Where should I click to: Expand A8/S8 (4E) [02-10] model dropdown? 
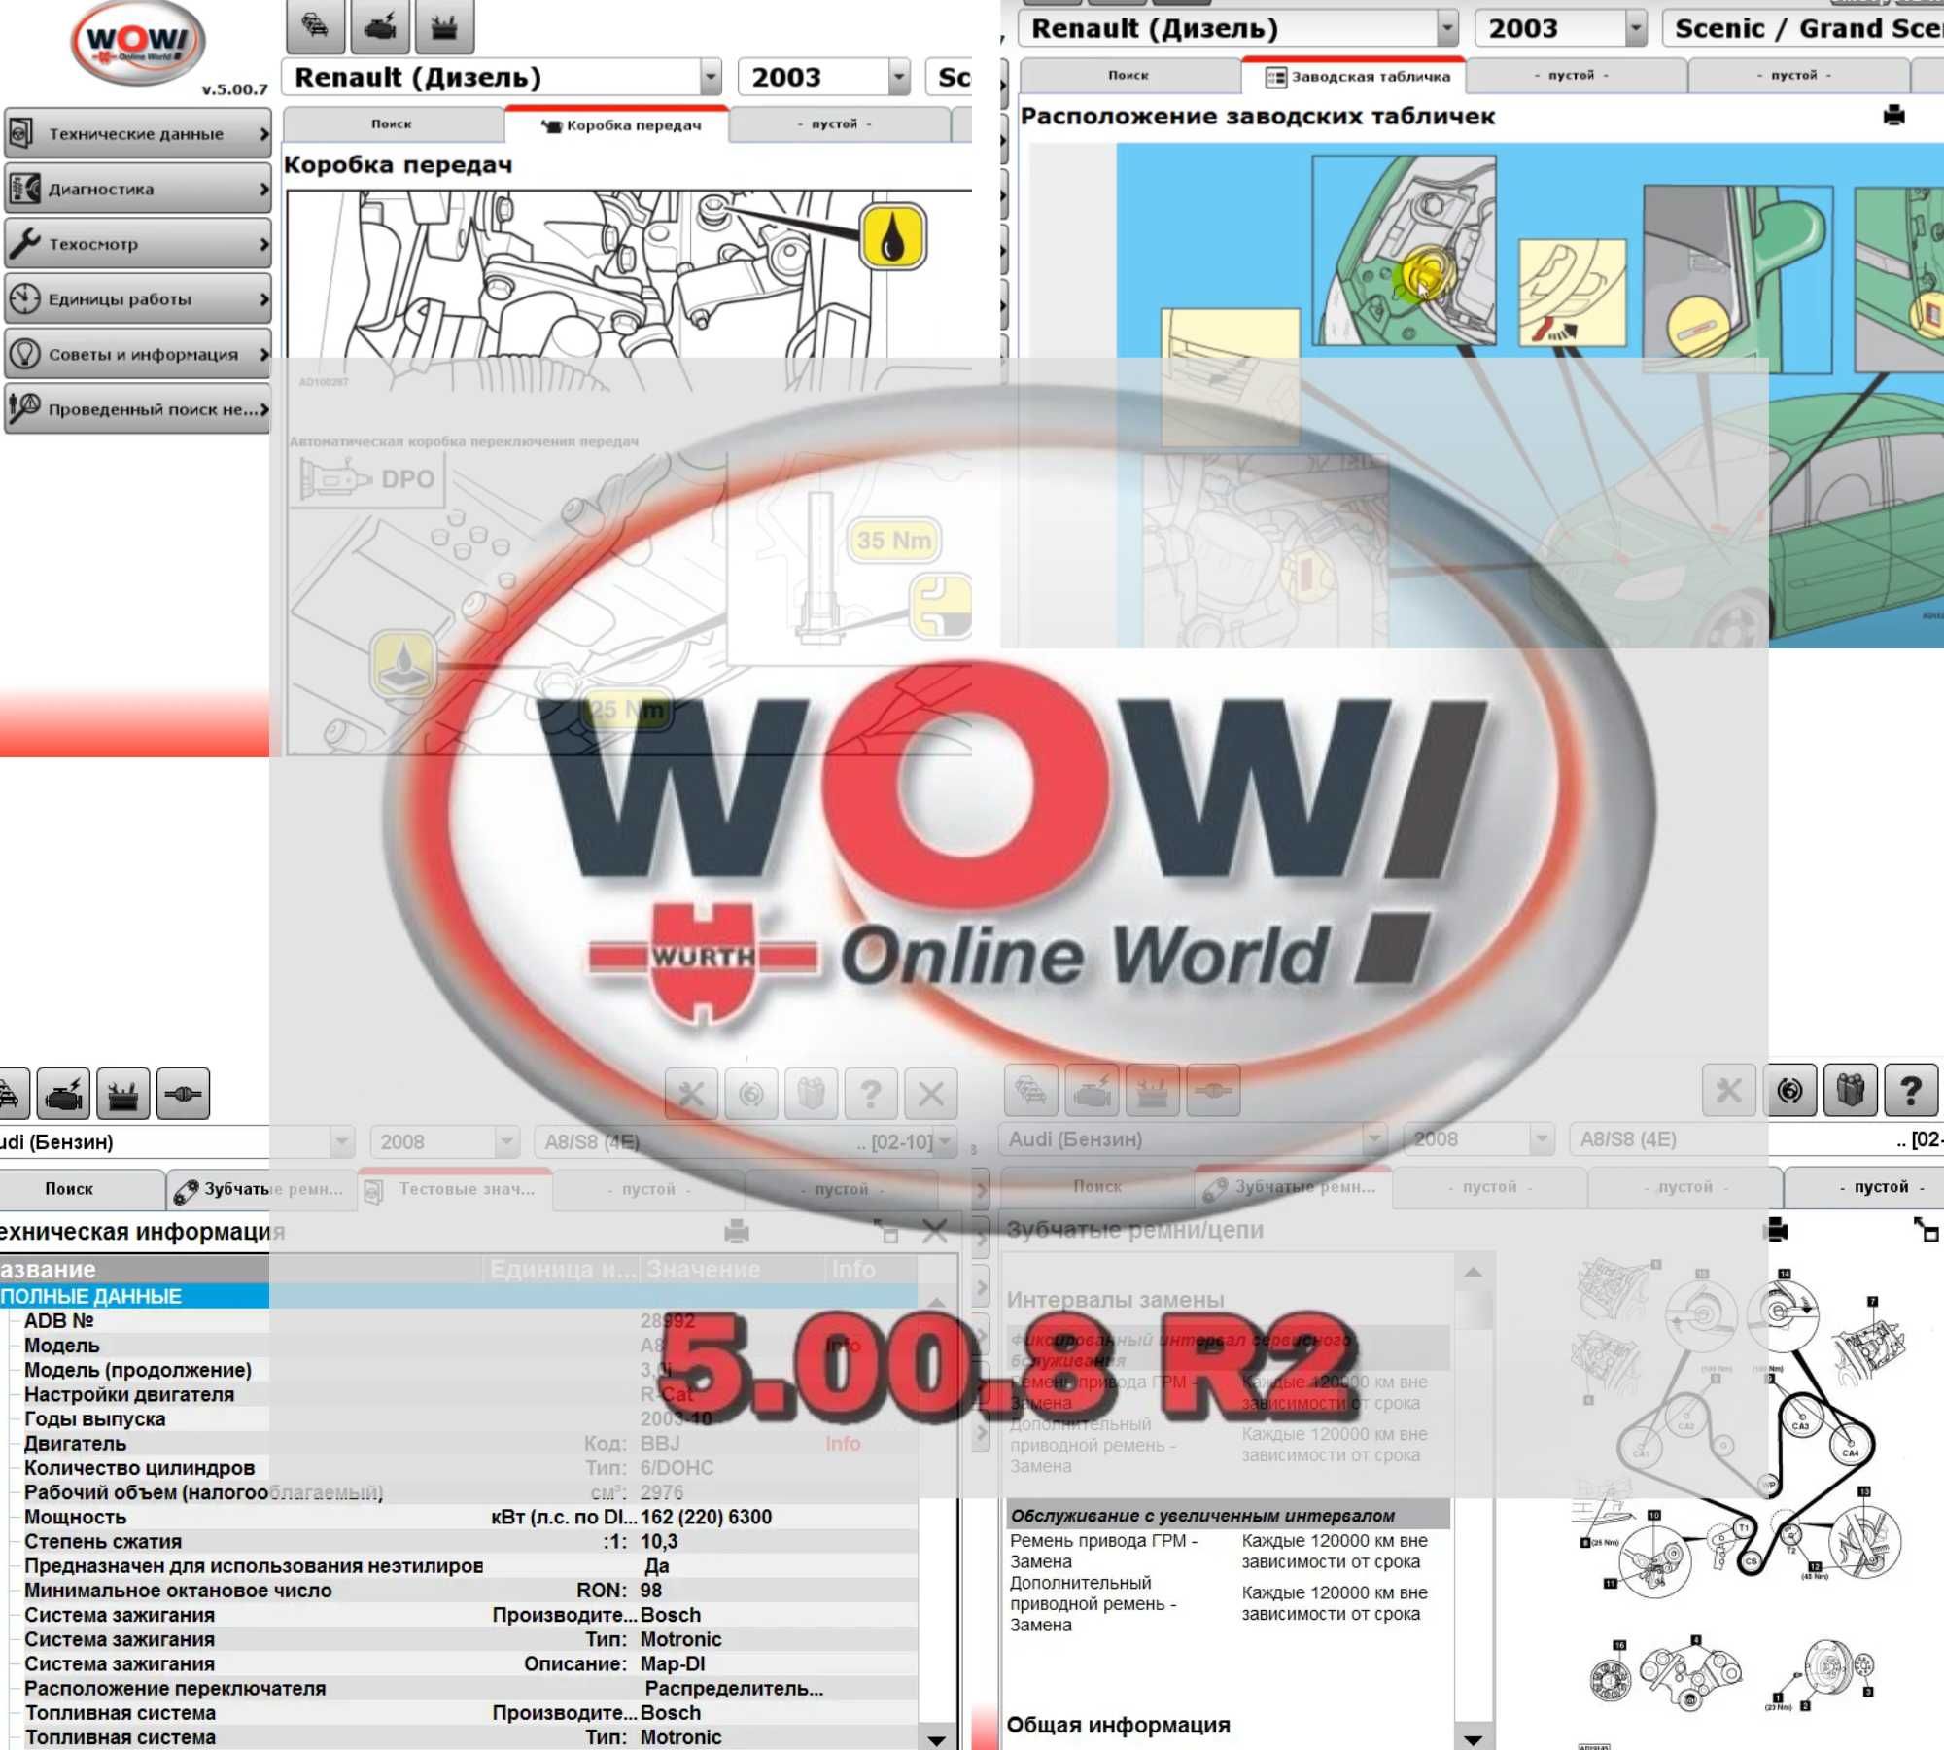[945, 1141]
